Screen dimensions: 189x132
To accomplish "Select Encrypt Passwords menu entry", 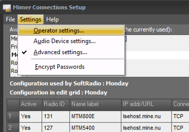I will [71, 67].
